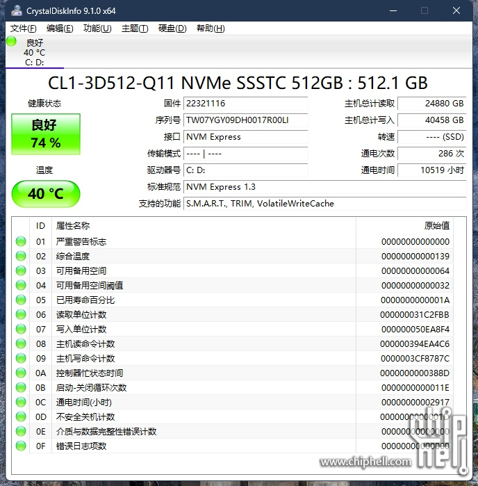This screenshot has height=486, width=478.
Task: Click the status dot for 不安全关机计数
Action: [21, 416]
